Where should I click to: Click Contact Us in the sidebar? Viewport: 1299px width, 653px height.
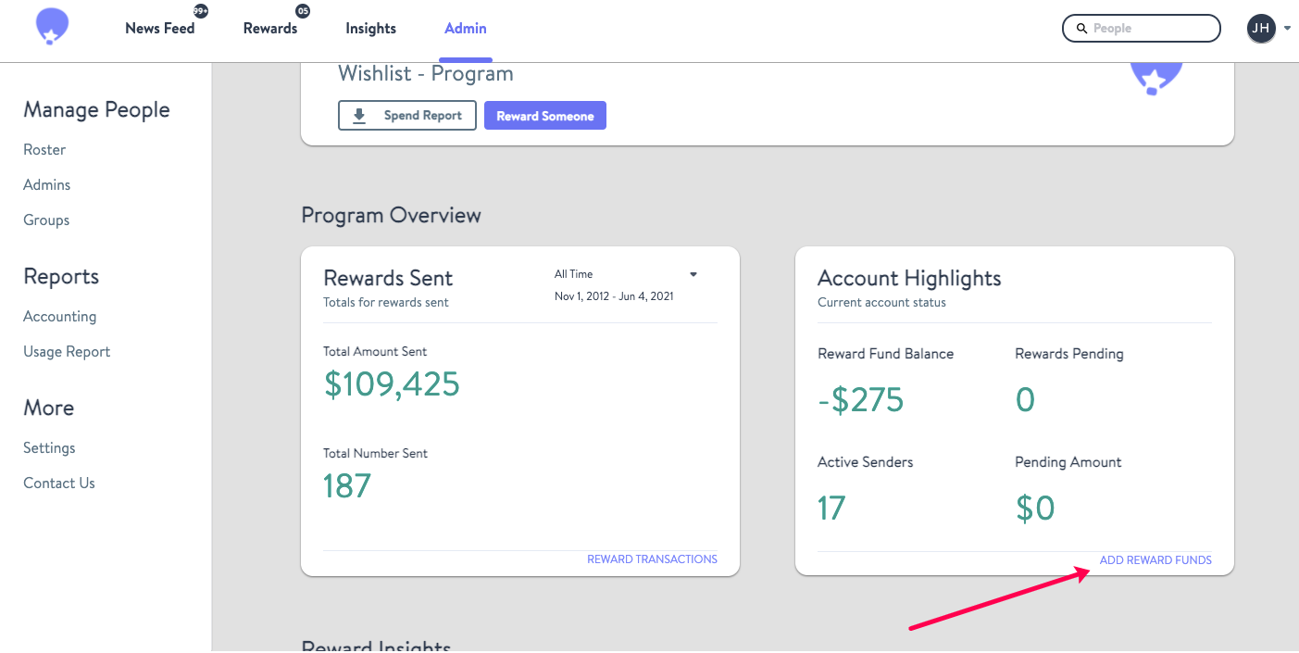(59, 483)
